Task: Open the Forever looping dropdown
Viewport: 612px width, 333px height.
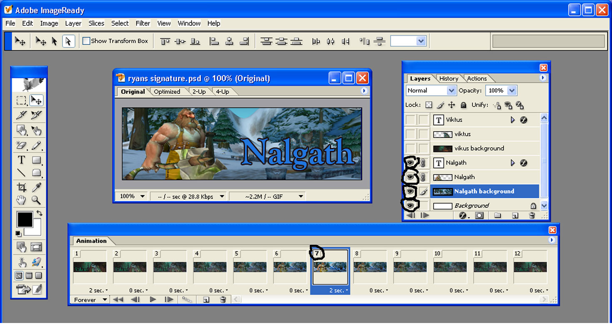Action: click(x=90, y=300)
